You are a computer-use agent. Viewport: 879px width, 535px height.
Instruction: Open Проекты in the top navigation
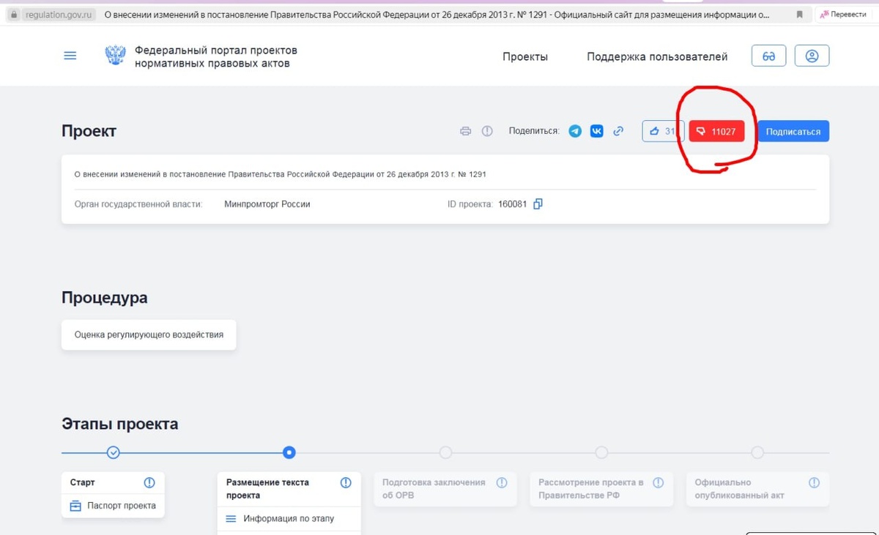click(525, 56)
